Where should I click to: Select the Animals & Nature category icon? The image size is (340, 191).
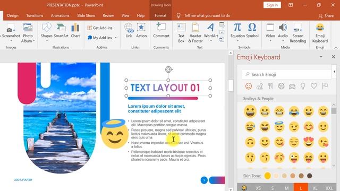[260, 86]
